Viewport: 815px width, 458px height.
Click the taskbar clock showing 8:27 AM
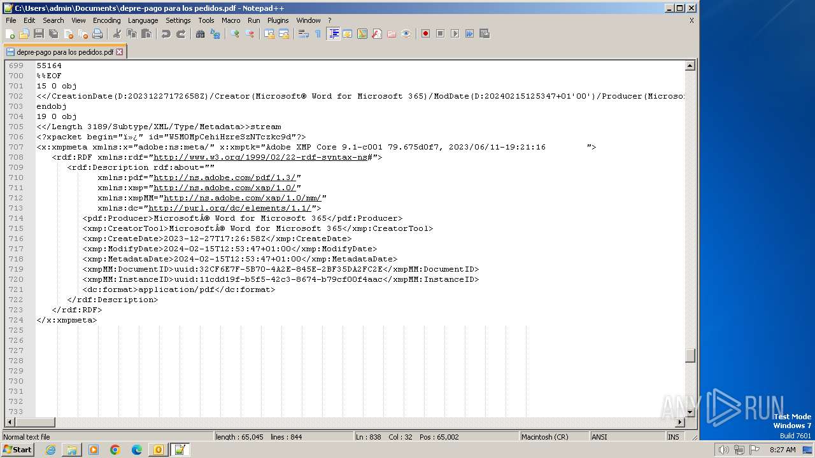783,450
